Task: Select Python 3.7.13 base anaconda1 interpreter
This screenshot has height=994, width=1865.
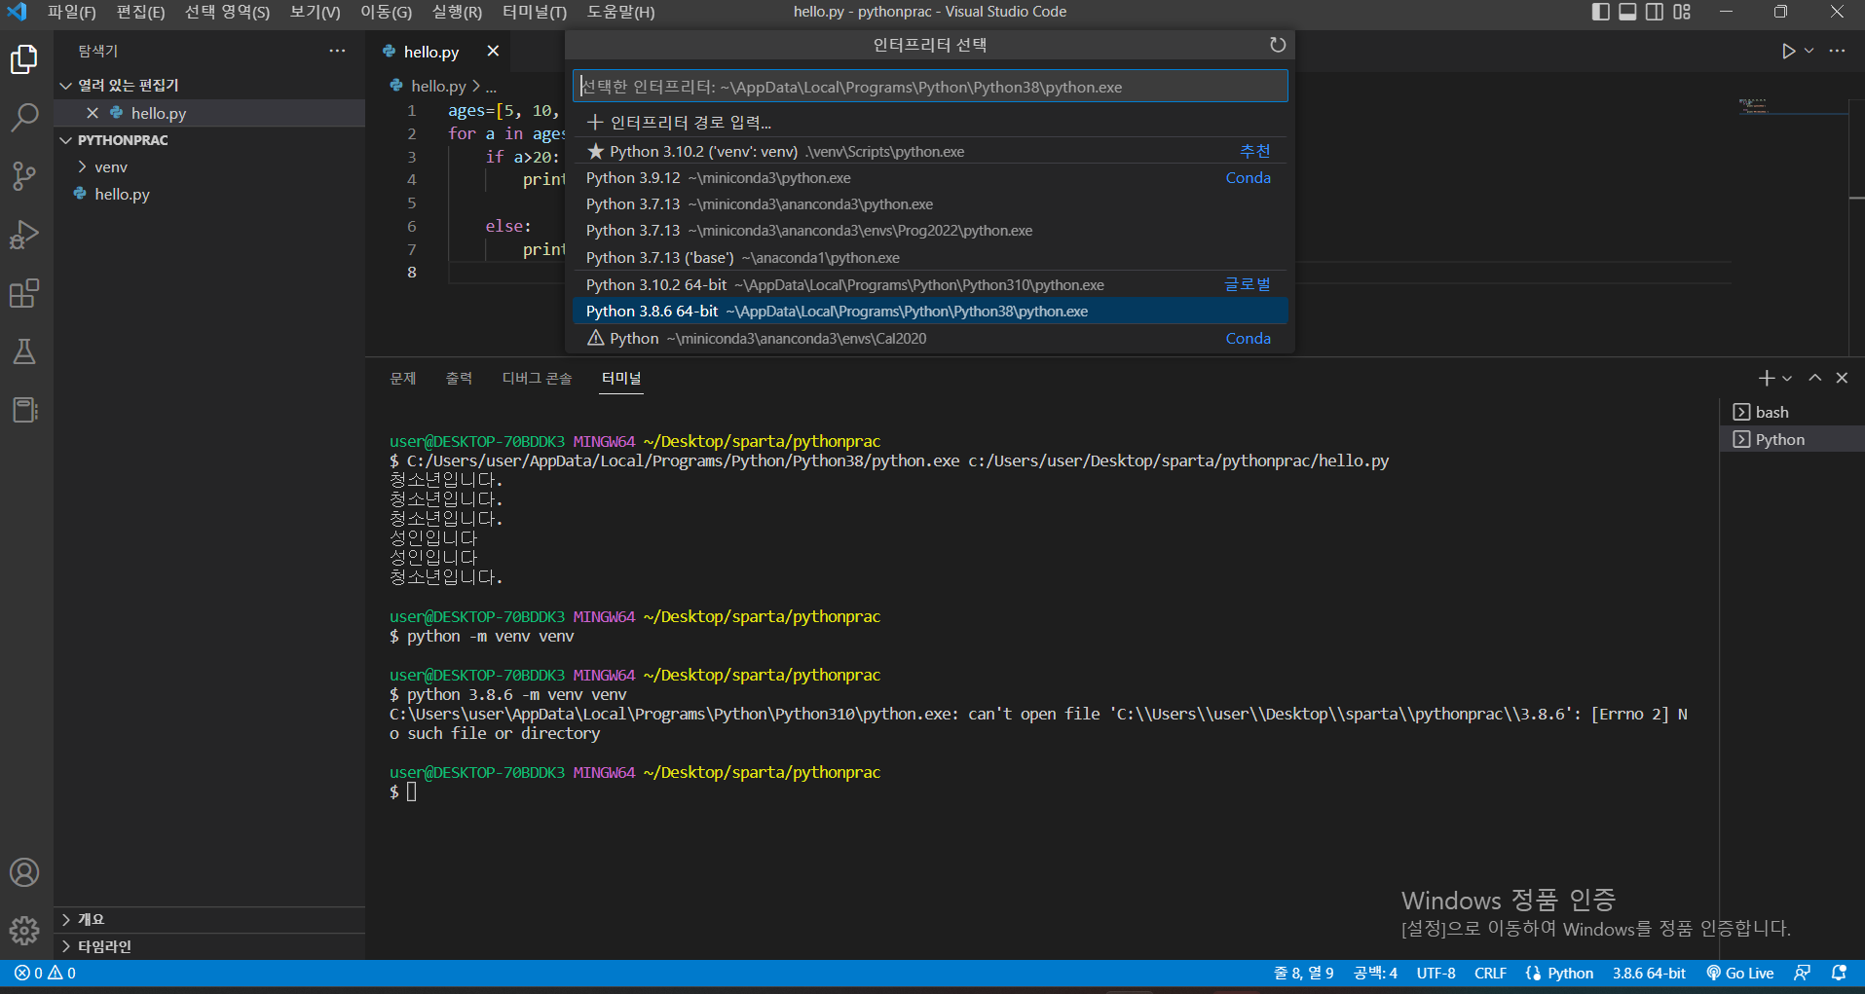Action: click(930, 257)
